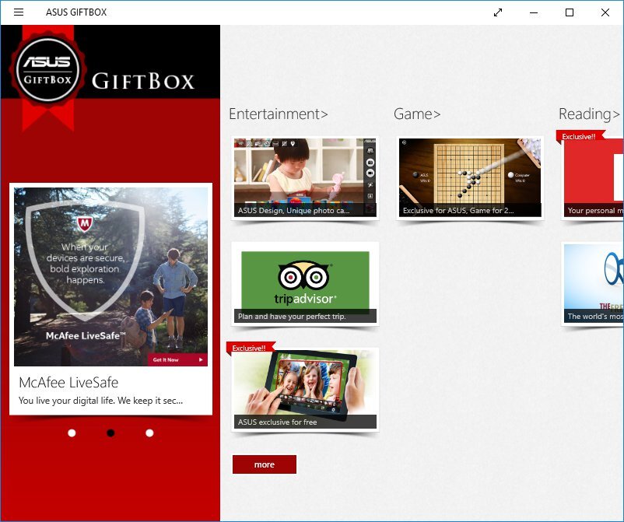624x522 pixels.
Task: Open the ASUS exclusive for free tile
Action: tap(305, 390)
